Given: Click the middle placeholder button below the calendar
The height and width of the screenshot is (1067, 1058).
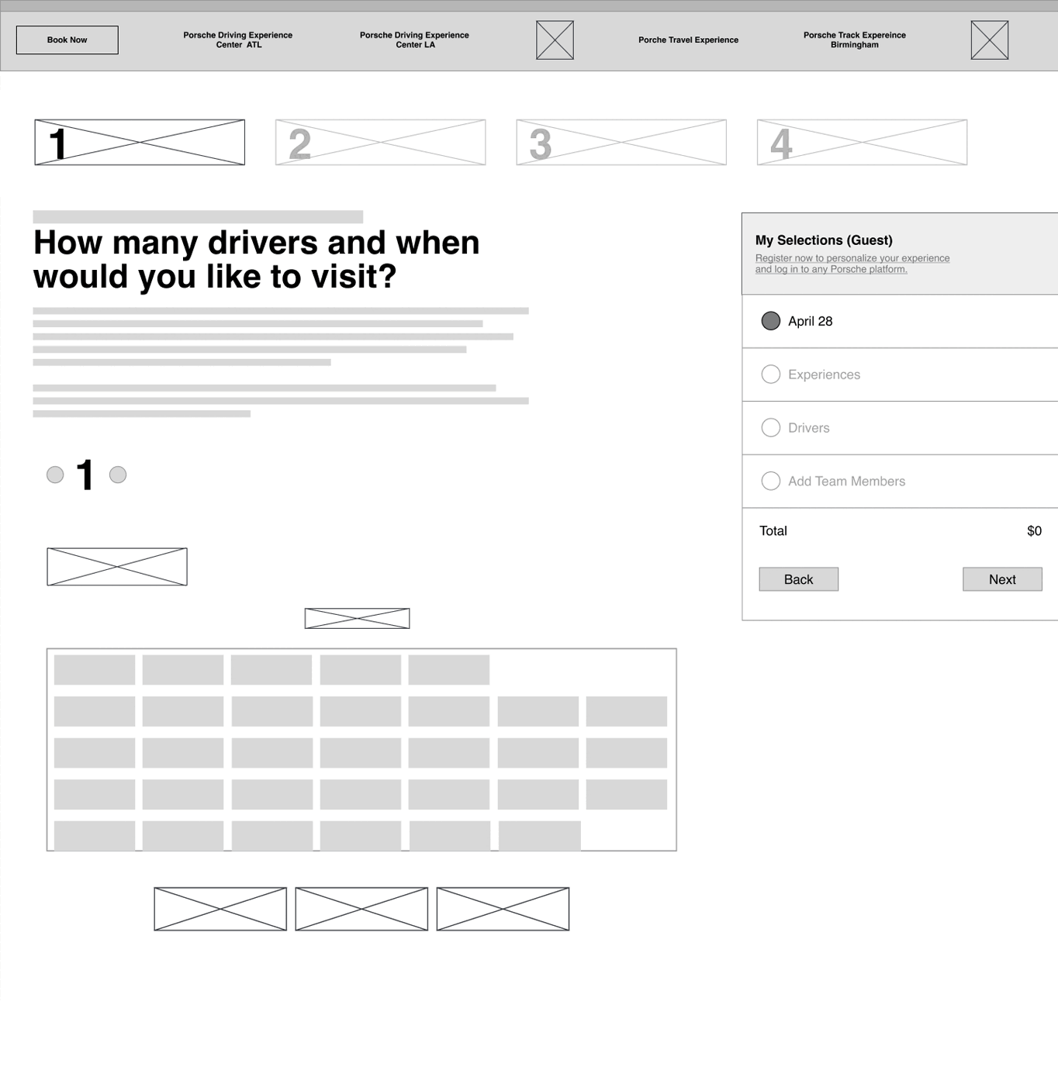Looking at the screenshot, I should pos(361,909).
